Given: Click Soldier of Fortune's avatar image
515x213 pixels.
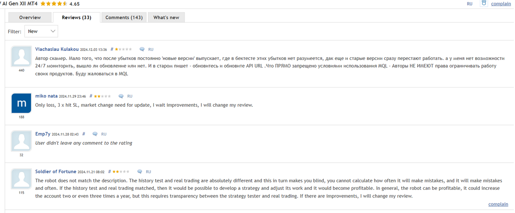Looking at the screenshot, I should pos(22,179).
